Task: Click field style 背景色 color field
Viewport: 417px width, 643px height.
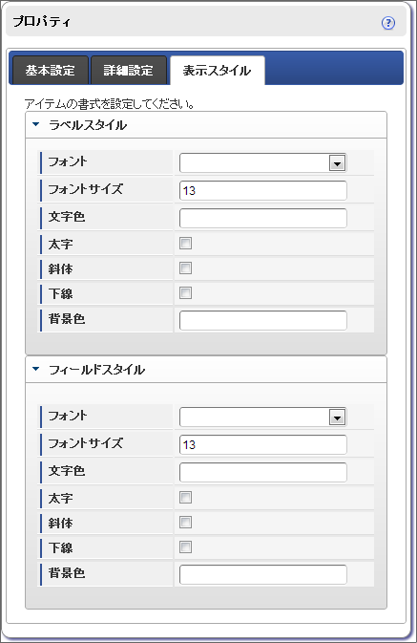Action: [263, 574]
